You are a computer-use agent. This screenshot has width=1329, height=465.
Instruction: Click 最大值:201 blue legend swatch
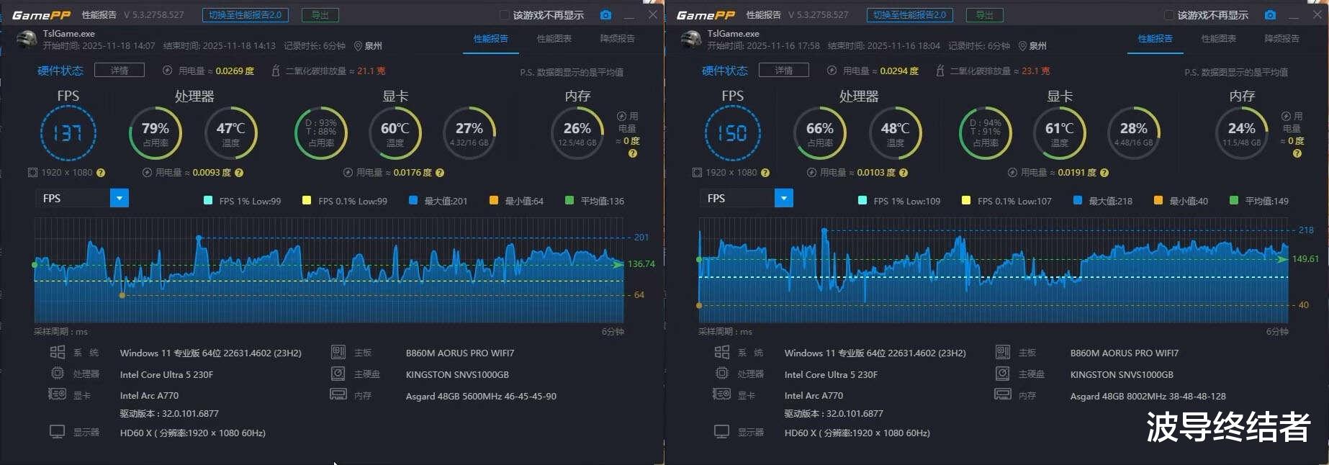click(413, 201)
